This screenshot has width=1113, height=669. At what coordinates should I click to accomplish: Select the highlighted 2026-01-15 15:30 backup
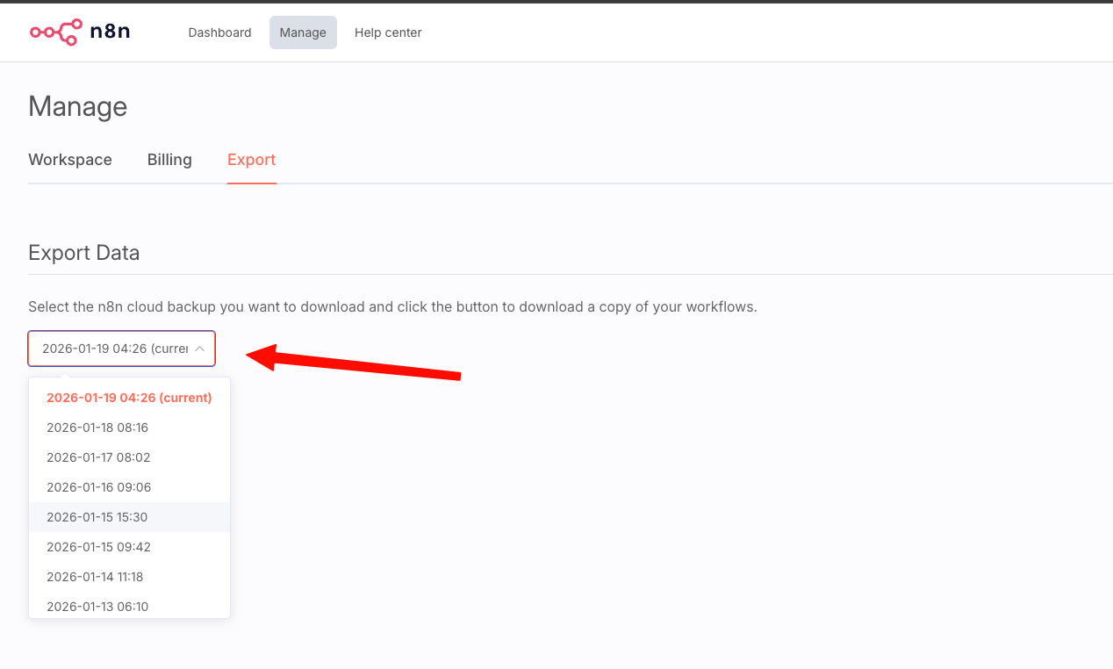pyautogui.click(x=97, y=517)
